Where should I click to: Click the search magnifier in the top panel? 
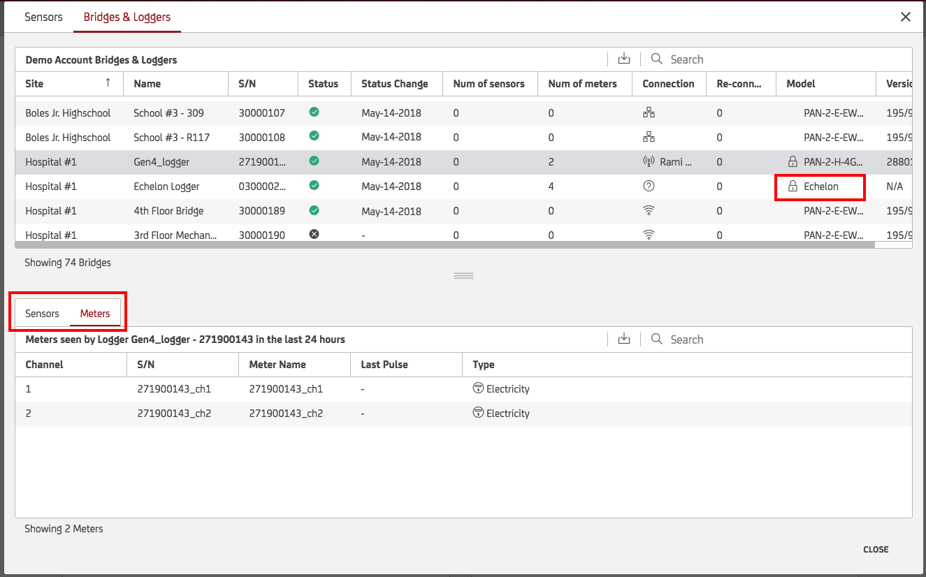(x=656, y=59)
